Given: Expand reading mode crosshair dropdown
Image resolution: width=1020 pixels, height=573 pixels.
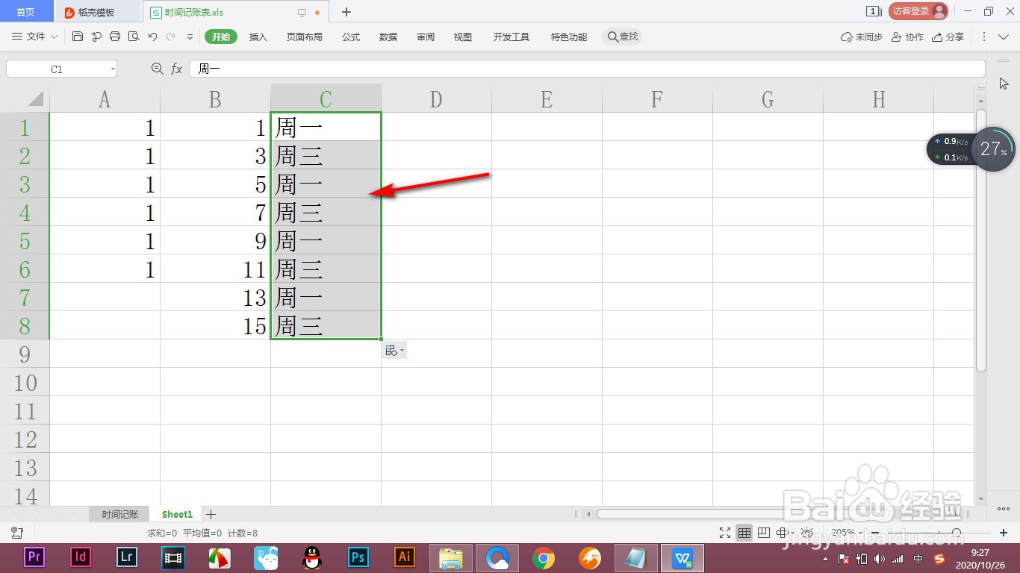Looking at the screenshot, I should click(x=792, y=533).
